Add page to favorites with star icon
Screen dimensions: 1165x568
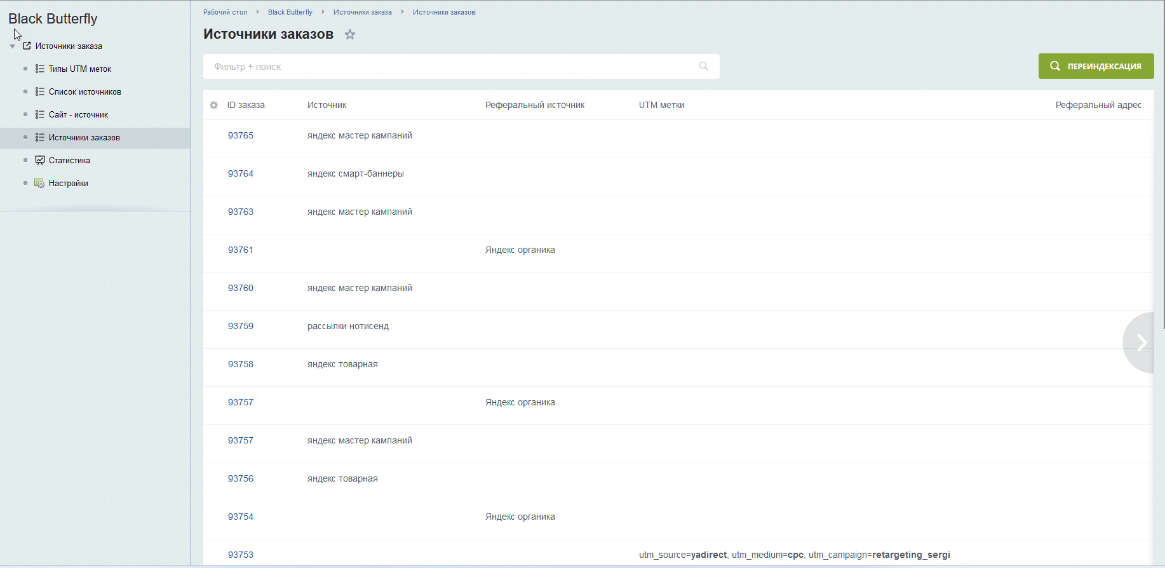(350, 35)
